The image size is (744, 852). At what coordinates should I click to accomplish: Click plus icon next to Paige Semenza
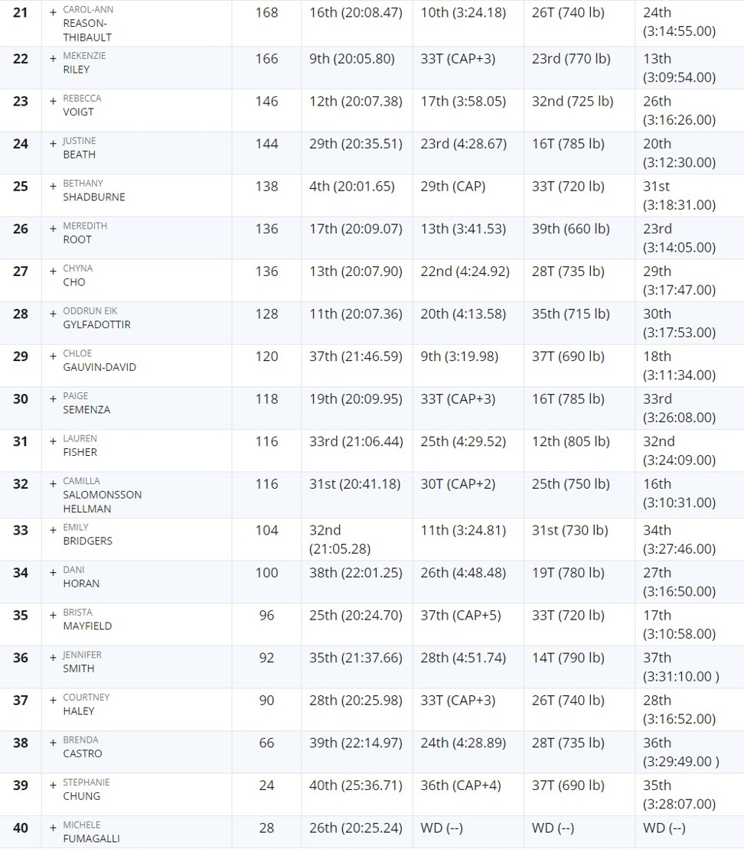pyautogui.click(x=53, y=398)
